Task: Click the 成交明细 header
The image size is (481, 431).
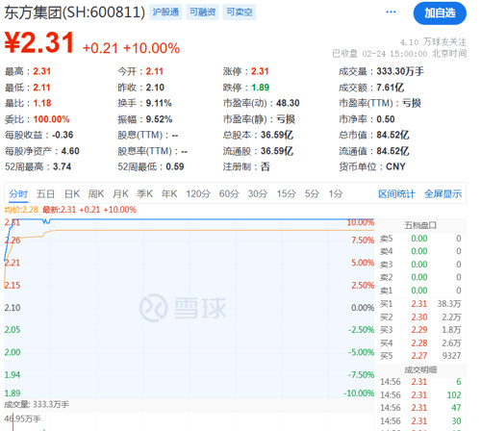Action: pos(420,369)
